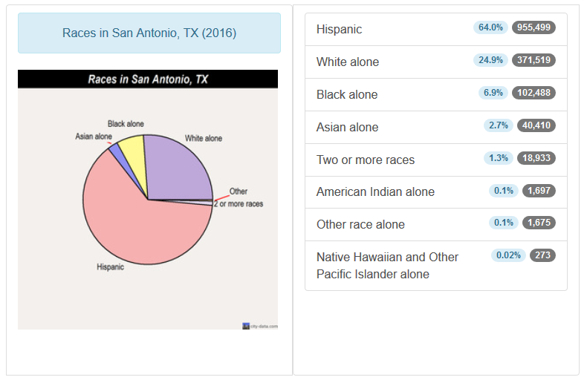587x380 pixels.
Task: Click the 1,675 badge for Other race
Action: [539, 223]
